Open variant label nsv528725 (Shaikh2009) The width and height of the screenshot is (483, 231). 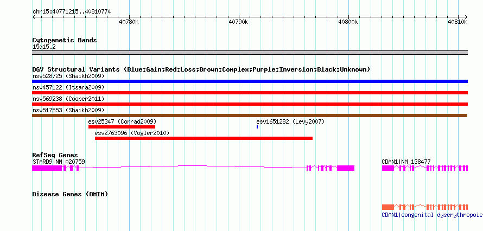pyautogui.click(x=68, y=76)
